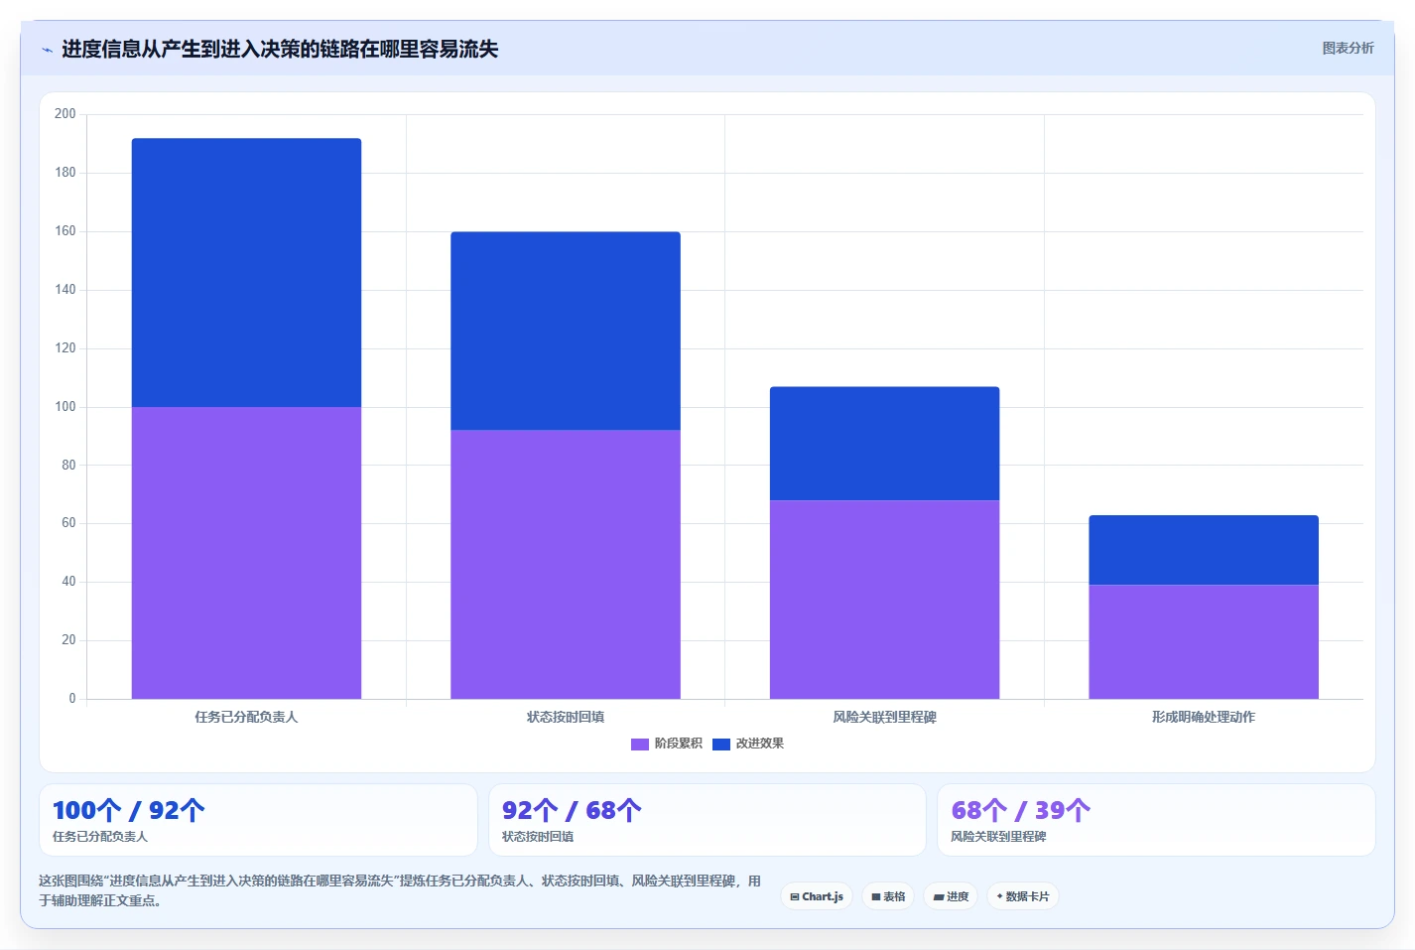Screen dimensions: 1415x950
Task: Click the description paragraph starting 这张图围绕
Action: click(x=400, y=890)
